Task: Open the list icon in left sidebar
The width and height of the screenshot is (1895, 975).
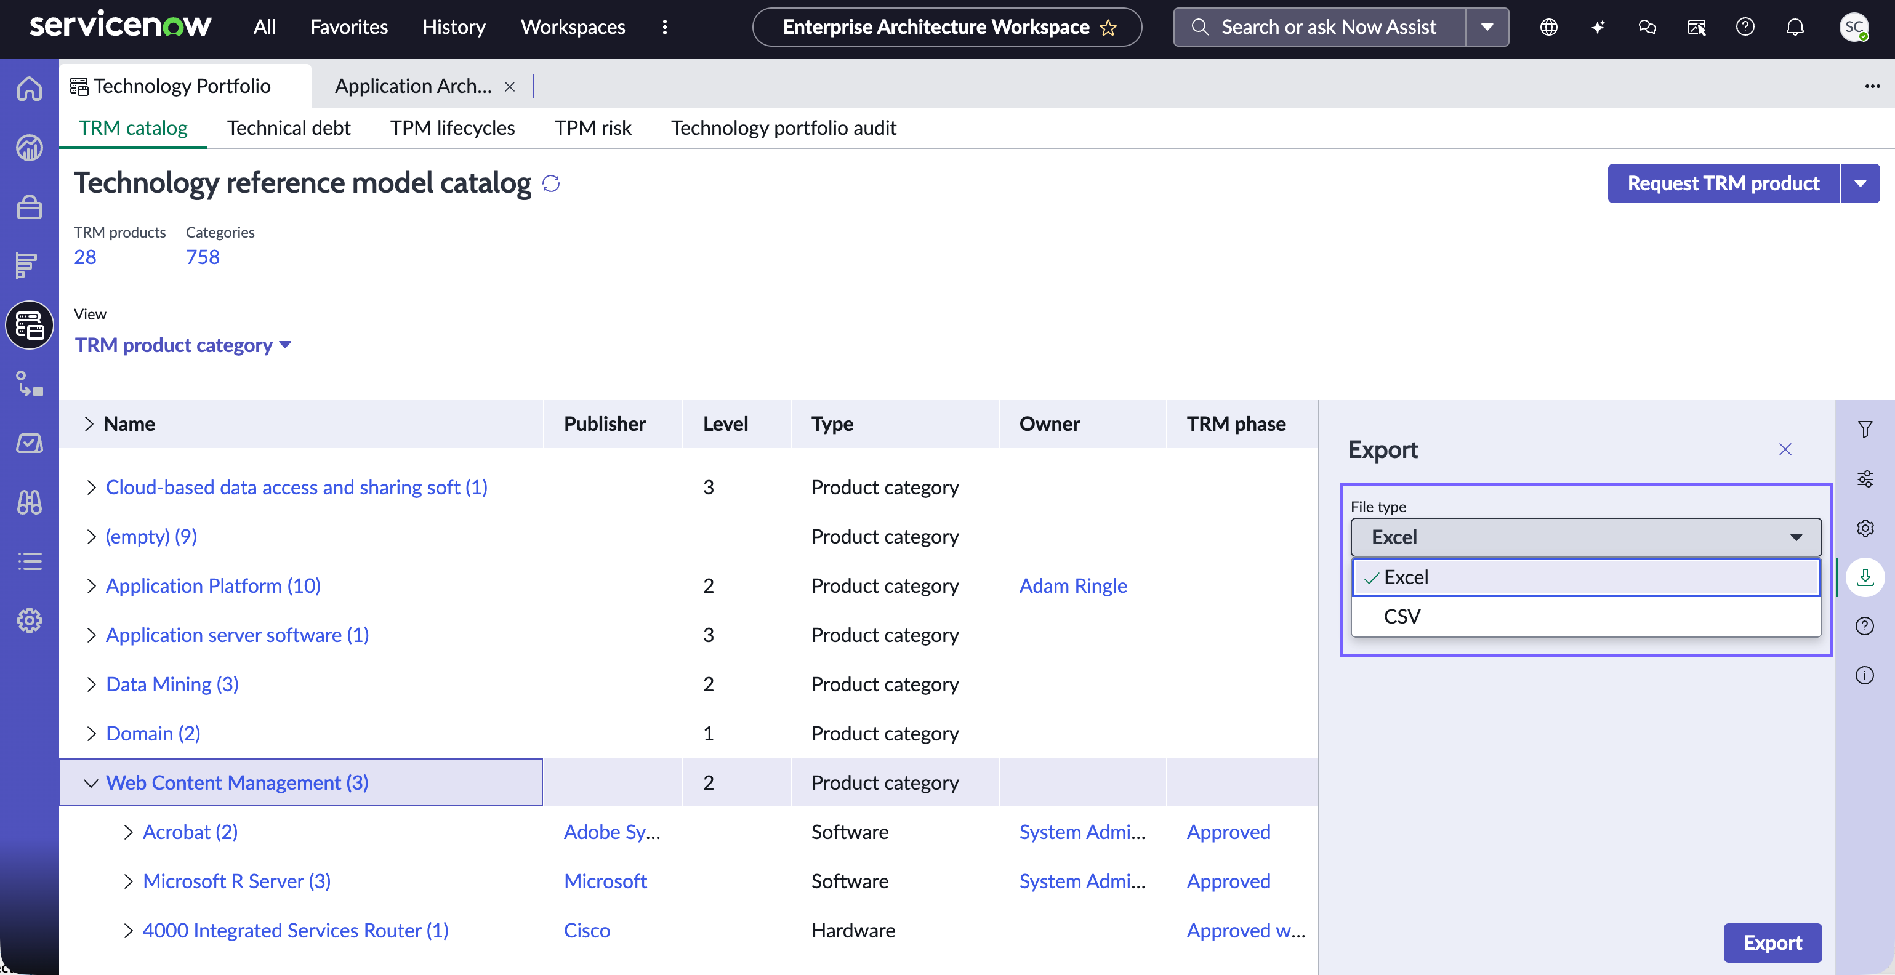Action: pos(30,561)
